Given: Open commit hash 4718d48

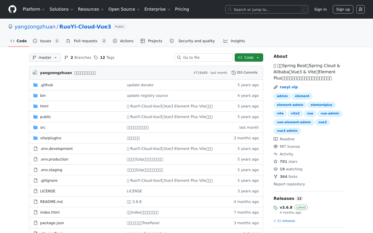Looking at the screenshot, I should pyautogui.click(x=200, y=73).
